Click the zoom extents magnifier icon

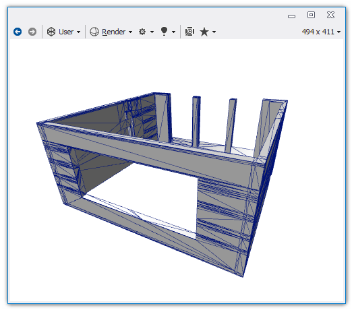(189, 32)
